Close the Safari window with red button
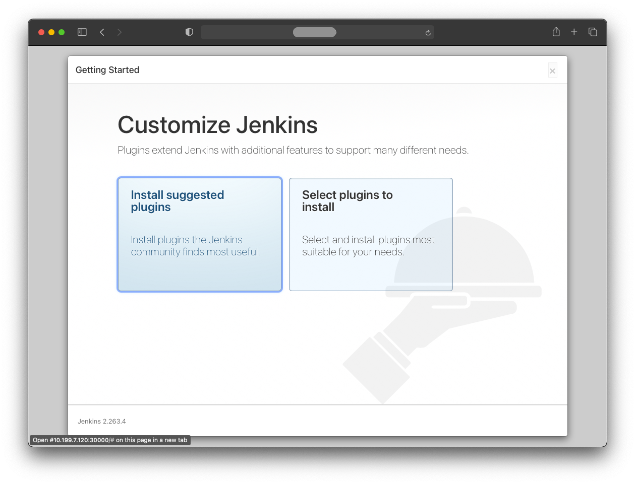635x484 pixels. click(41, 32)
